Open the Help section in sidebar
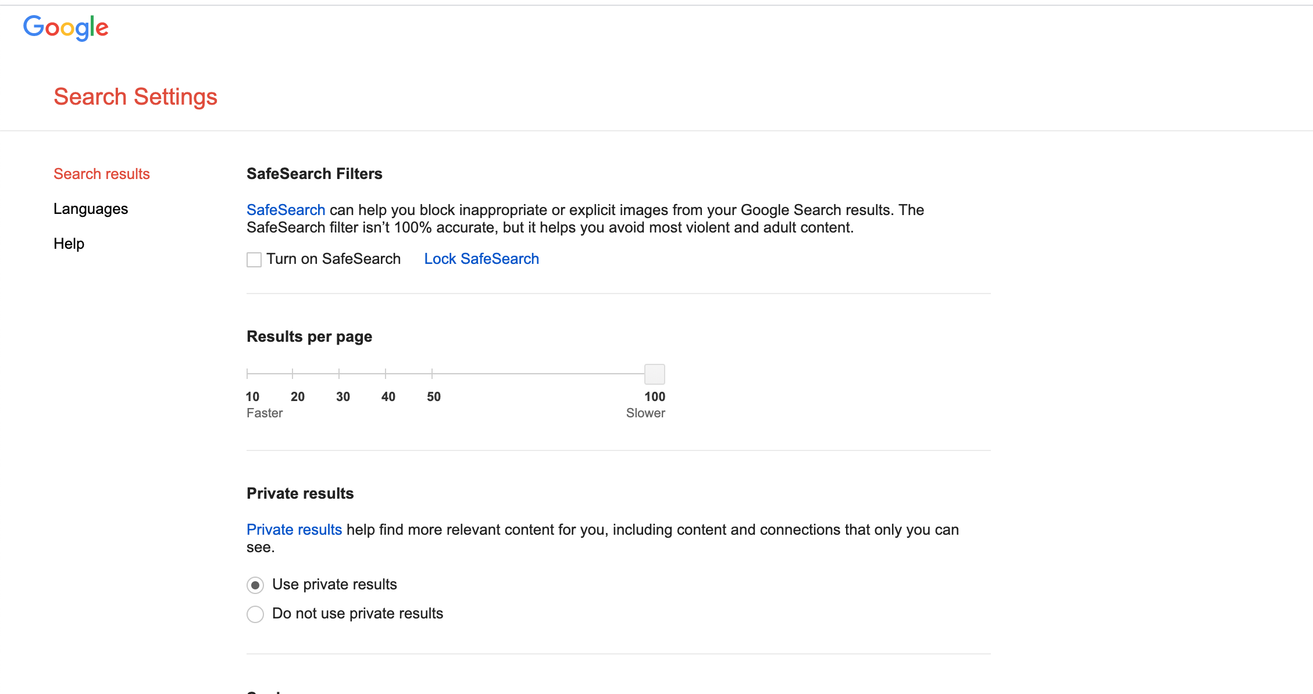Viewport: 1313px width, 694px height. 69,244
